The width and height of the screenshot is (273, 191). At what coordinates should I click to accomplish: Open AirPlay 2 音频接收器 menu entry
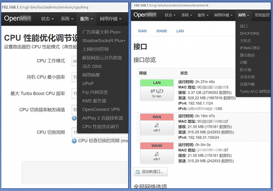(x=103, y=118)
